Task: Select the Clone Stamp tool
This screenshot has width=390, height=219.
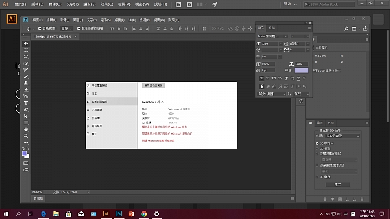Action: (x=26, y=83)
